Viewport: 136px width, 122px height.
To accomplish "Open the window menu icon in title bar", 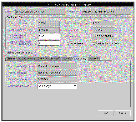I will (4, 5).
